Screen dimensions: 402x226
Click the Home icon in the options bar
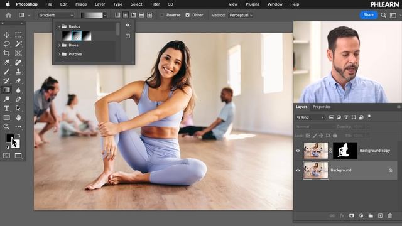(8, 15)
